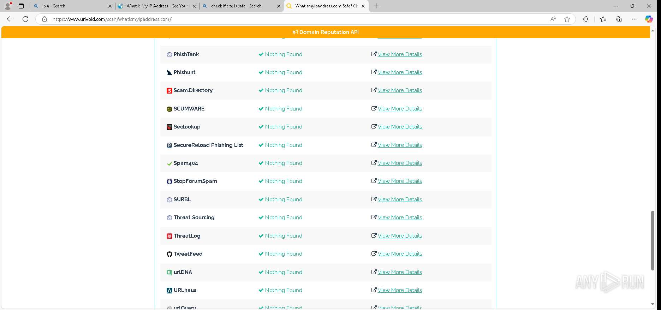Close the 'check if site is safe' tab
Image resolution: width=661 pixels, height=310 pixels.
(279, 6)
